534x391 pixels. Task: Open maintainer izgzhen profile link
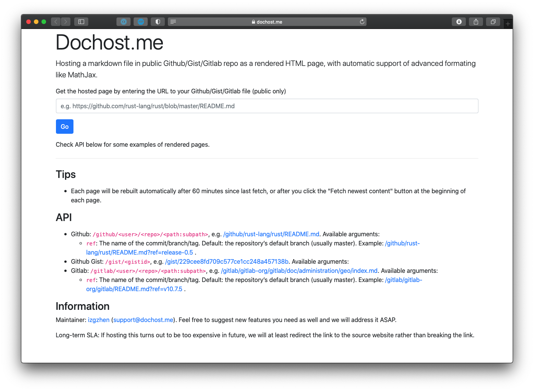99,320
